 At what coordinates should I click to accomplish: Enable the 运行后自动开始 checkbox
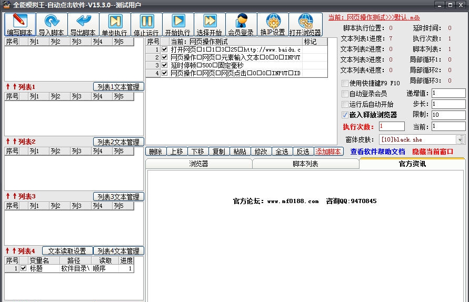click(345, 104)
